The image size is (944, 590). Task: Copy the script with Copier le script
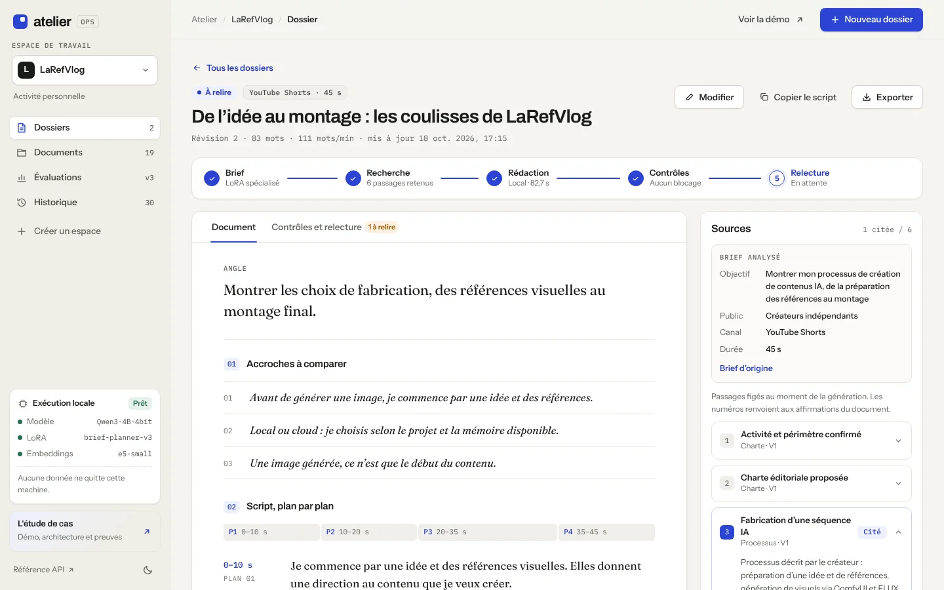pos(798,97)
